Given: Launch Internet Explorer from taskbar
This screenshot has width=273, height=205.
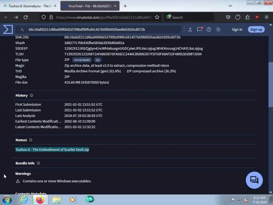Looking at the screenshot, I should [x=24, y=200].
